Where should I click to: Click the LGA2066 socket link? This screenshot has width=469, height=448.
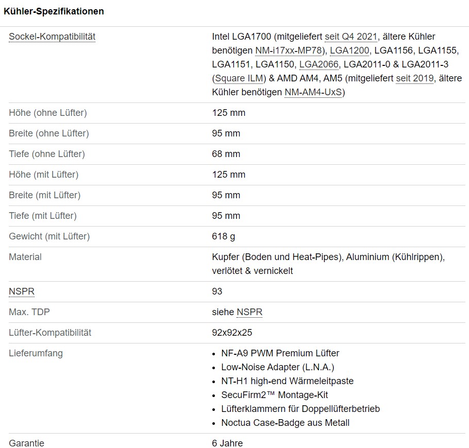click(x=319, y=64)
